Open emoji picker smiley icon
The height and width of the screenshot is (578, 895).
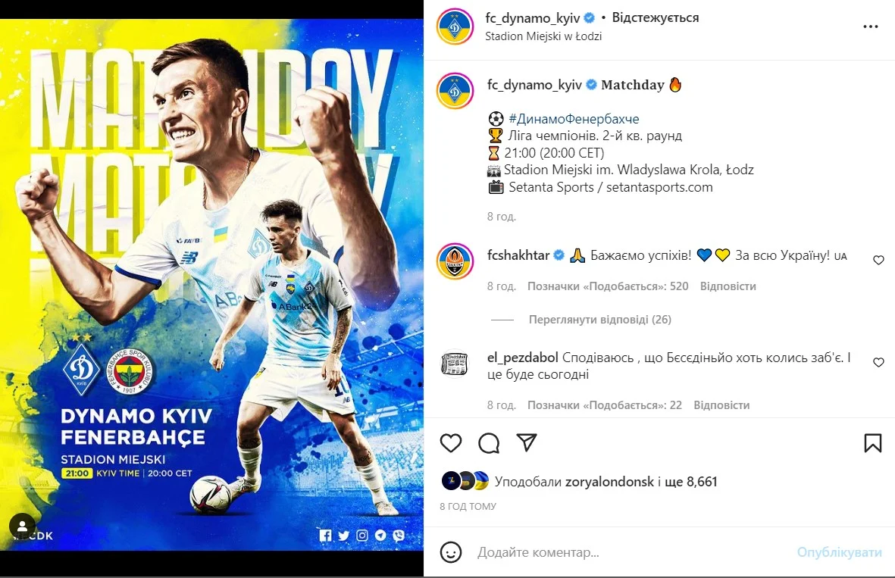click(451, 552)
